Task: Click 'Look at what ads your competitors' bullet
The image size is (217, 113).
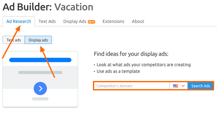Action: (x=144, y=65)
